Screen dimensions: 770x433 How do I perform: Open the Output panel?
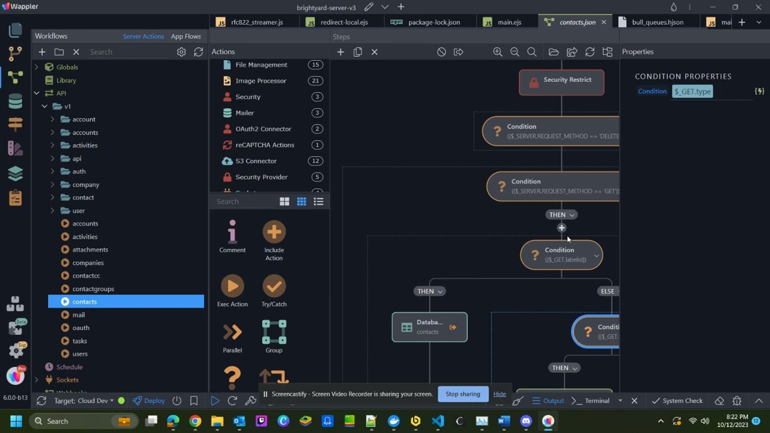(x=548, y=401)
